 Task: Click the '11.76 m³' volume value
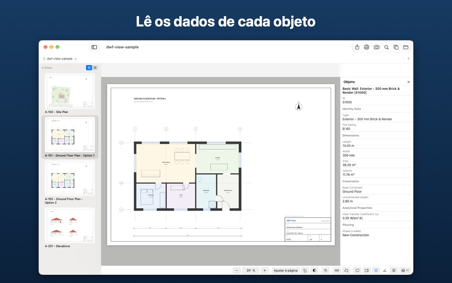point(348,175)
